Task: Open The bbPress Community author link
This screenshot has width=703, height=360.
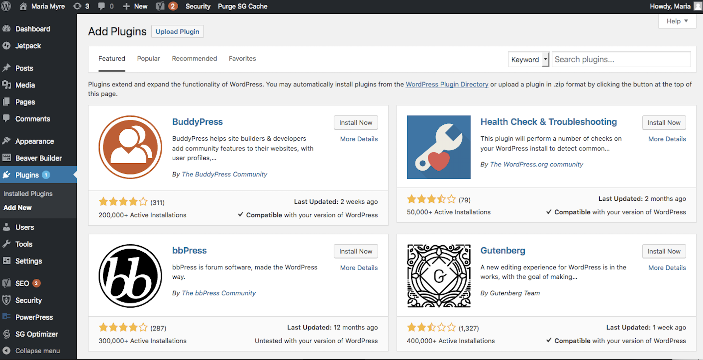Action: coord(219,293)
